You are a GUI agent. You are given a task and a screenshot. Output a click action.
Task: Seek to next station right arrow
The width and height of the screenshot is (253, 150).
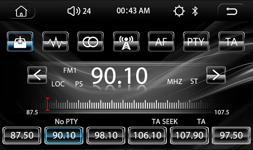tap(216, 75)
